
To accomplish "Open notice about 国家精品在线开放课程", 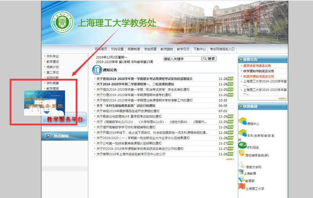I will (128, 111).
